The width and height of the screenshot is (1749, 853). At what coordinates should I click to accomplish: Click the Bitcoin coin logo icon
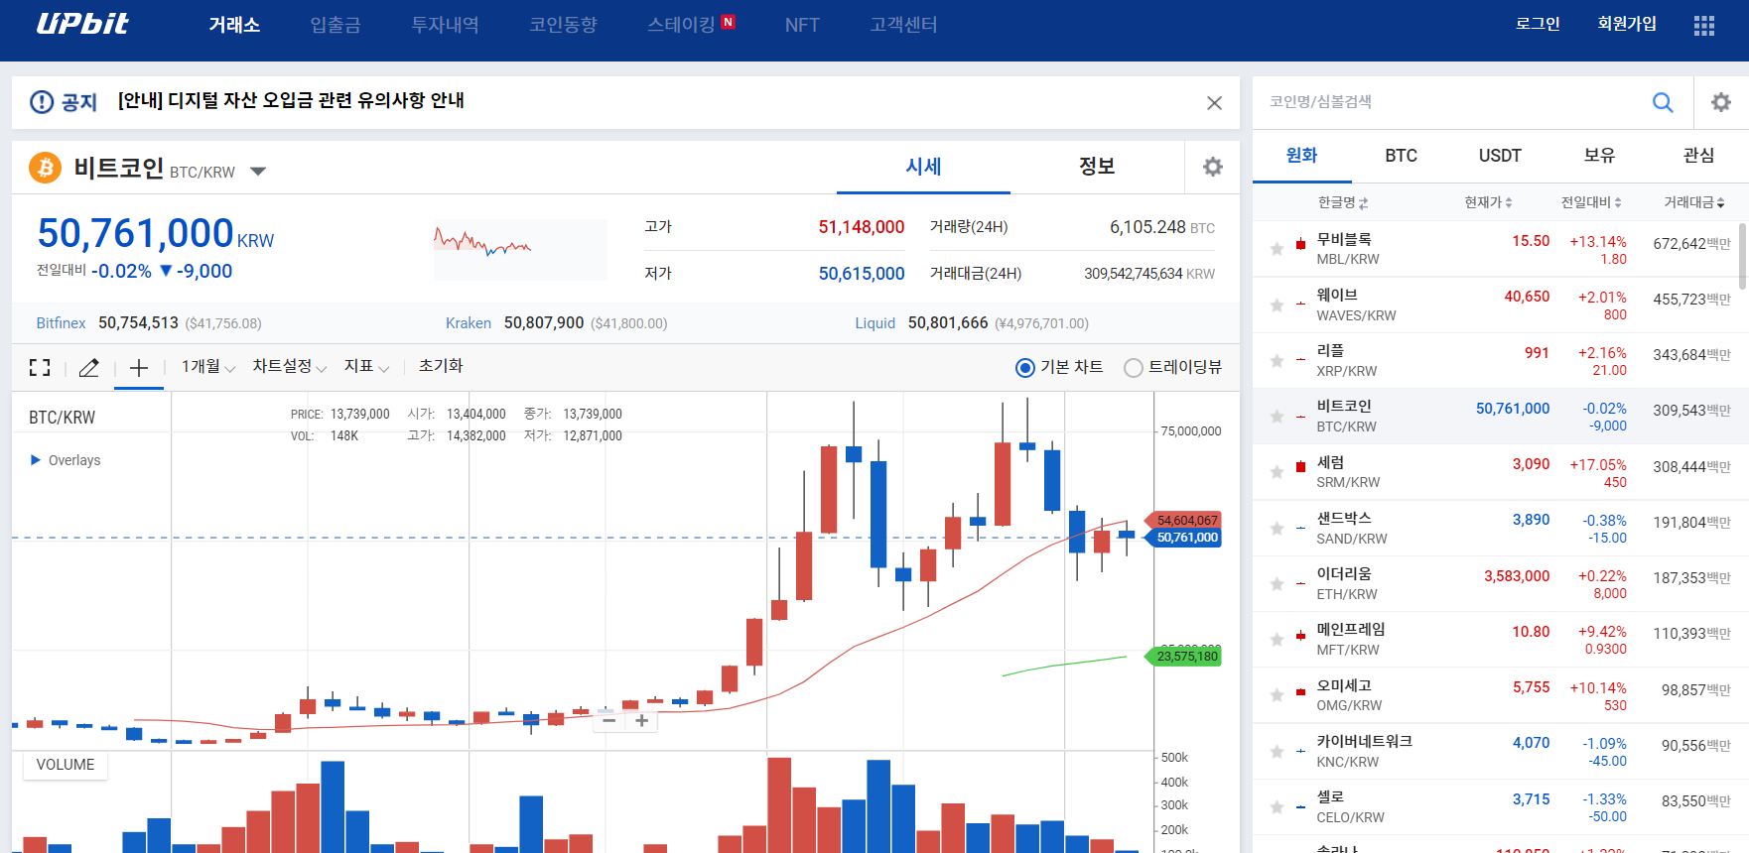click(45, 168)
